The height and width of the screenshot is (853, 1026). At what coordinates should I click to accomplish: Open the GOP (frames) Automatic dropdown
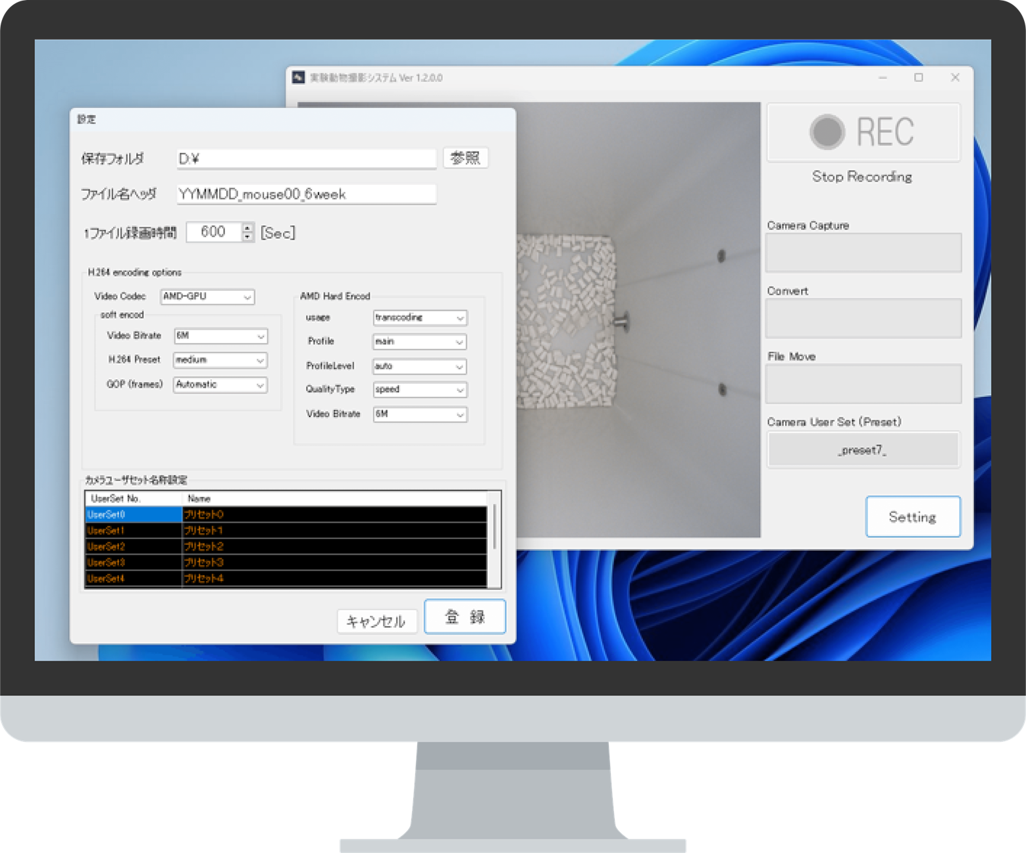pyautogui.click(x=220, y=384)
